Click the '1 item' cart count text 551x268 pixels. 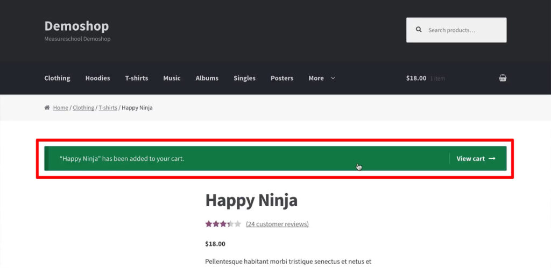437,79
